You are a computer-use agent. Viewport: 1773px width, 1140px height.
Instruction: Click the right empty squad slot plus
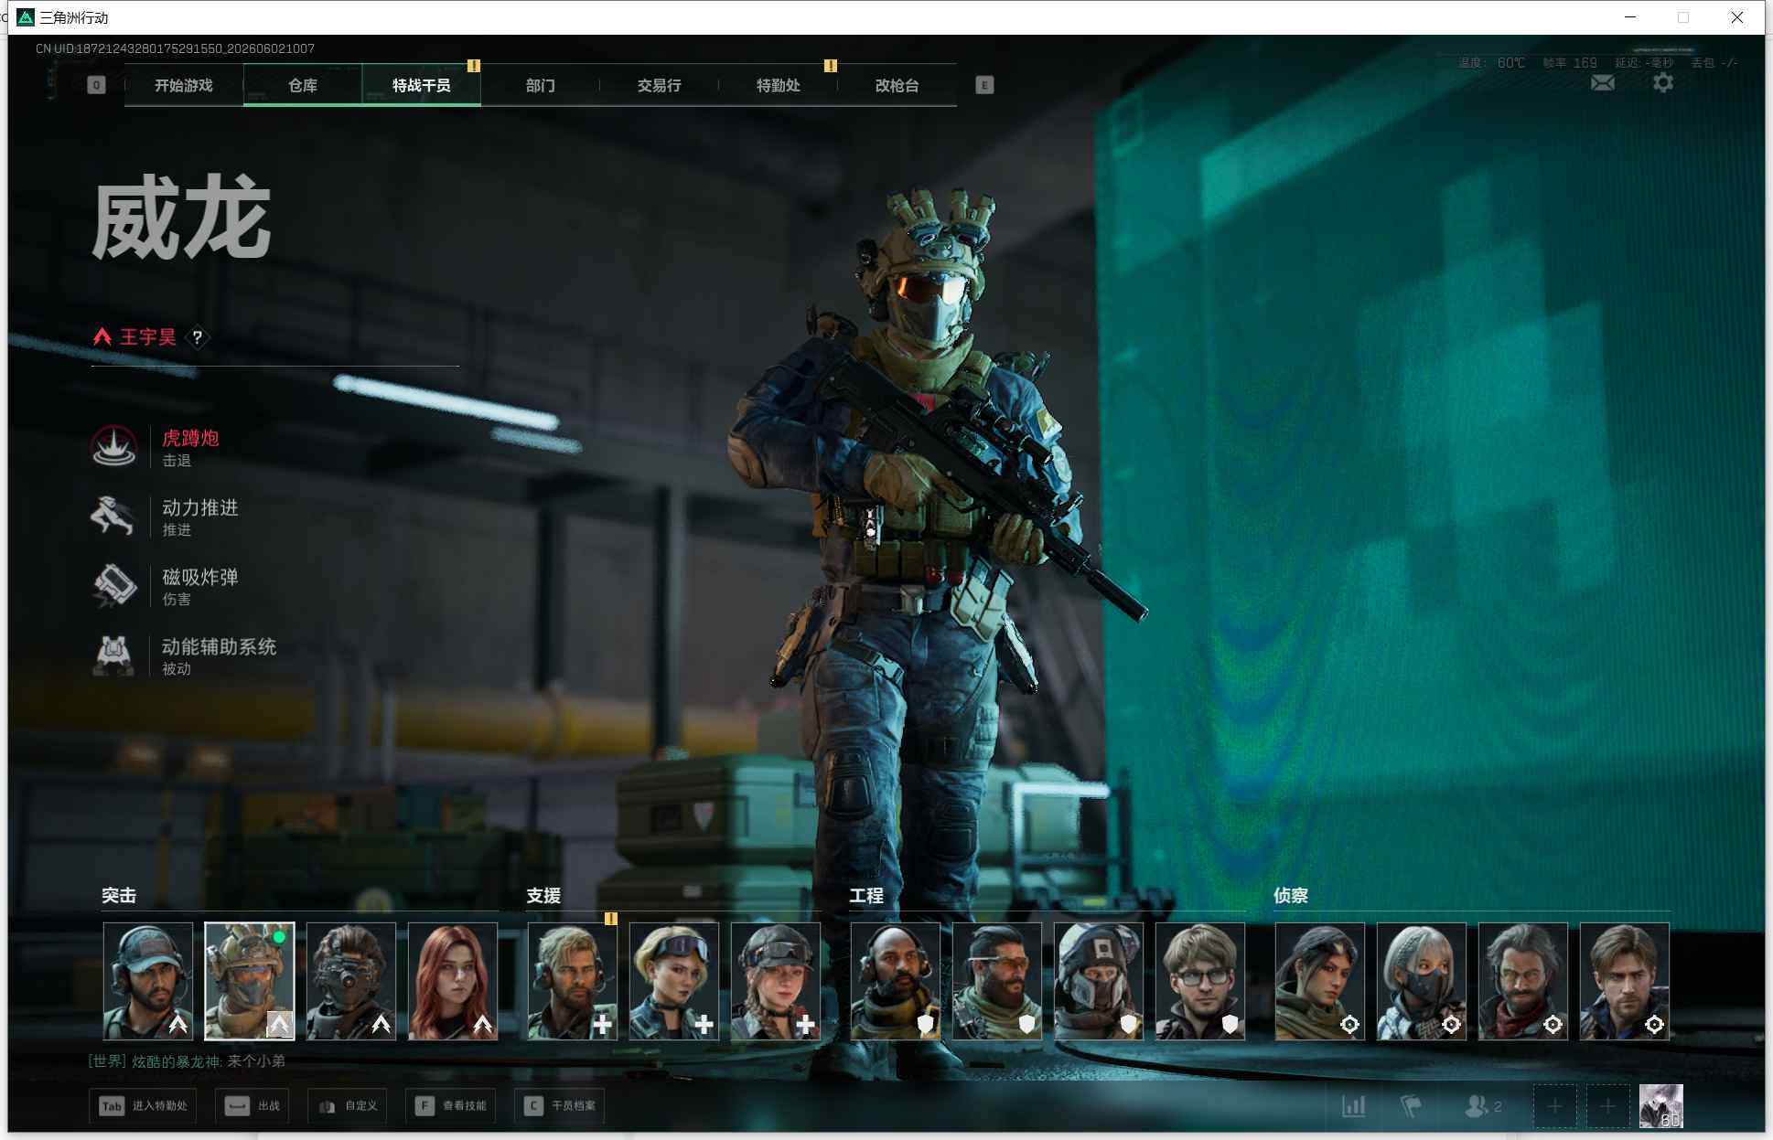click(x=1607, y=1106)
